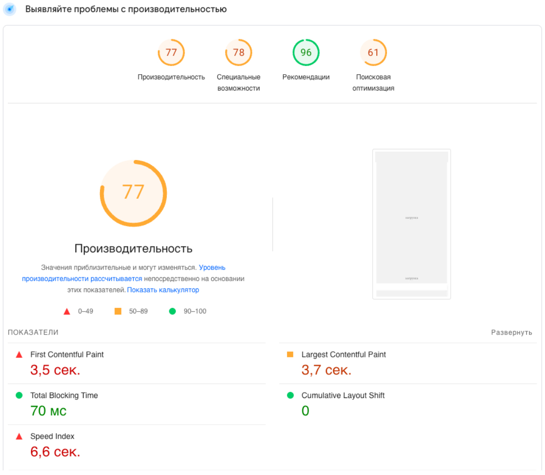Click the page loading screenshot thumbnail
This screenshot has width=545, height=475.
point(411,224)
